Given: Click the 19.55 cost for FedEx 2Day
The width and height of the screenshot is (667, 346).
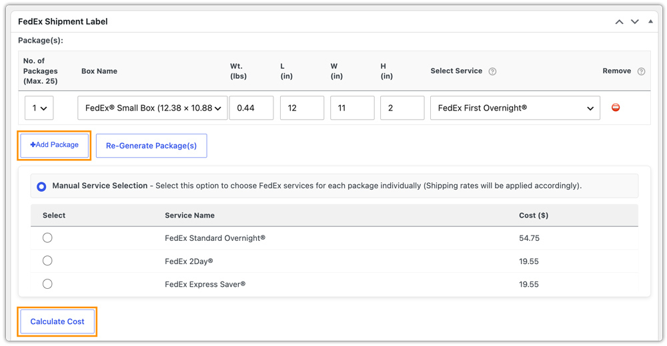Looking at the screenshot, I should point(529,261).
